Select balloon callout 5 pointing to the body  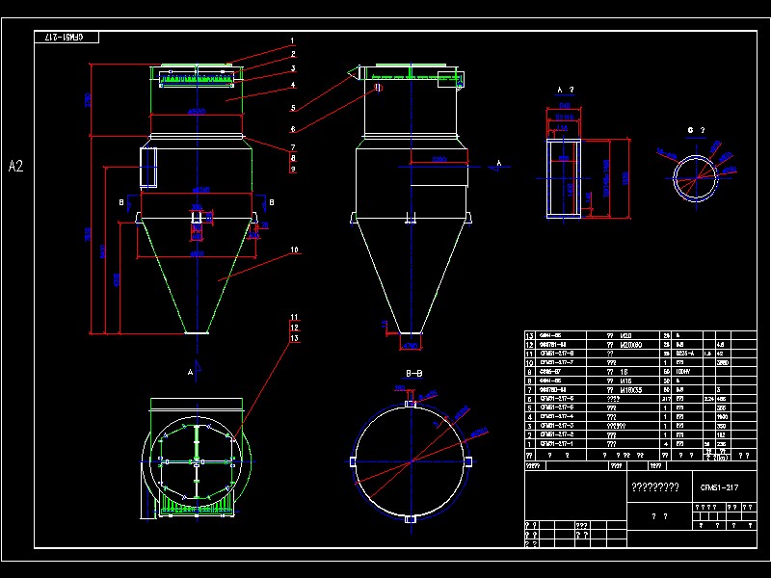291,107
